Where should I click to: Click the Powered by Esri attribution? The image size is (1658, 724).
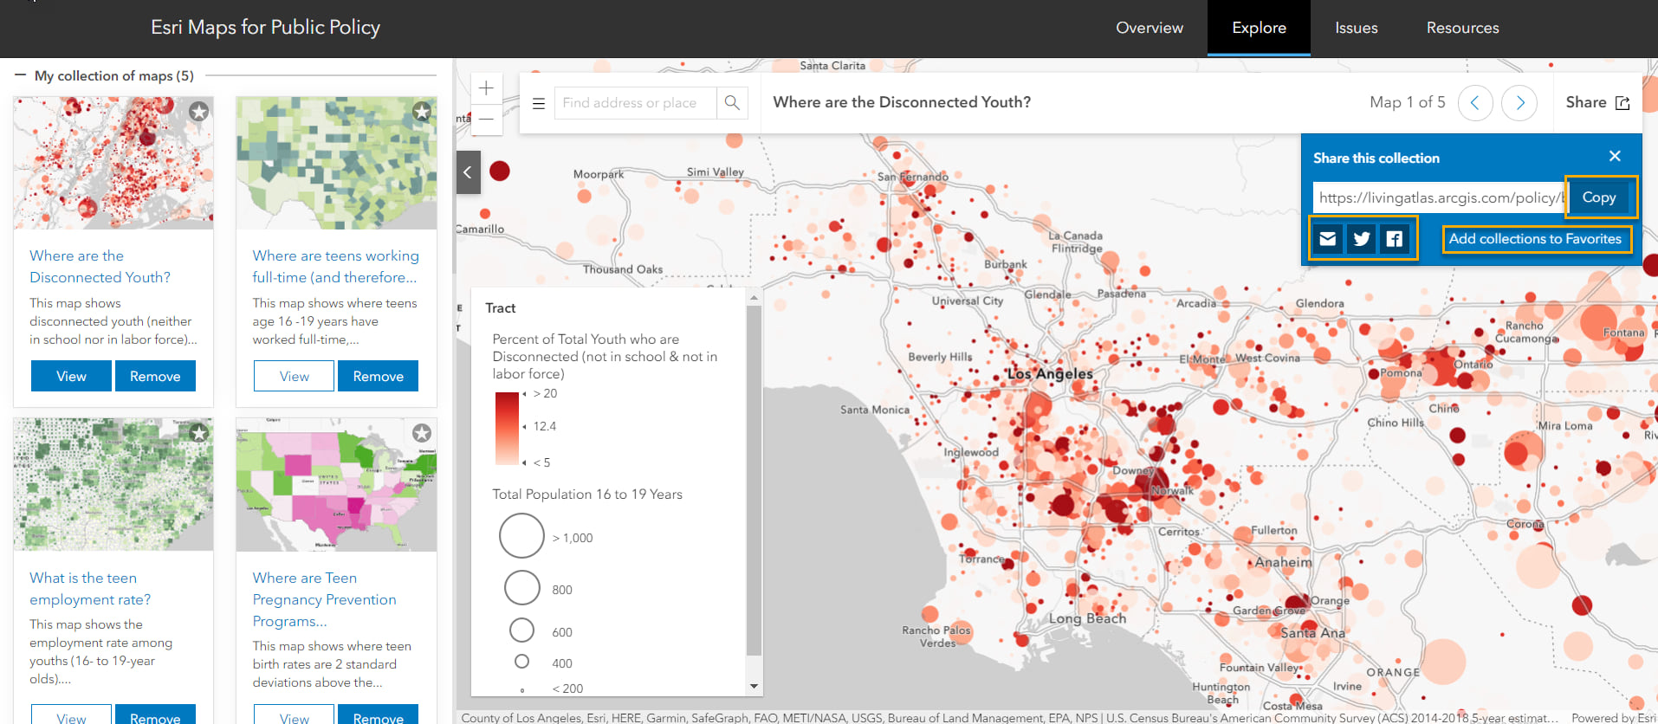[1615, 717]
